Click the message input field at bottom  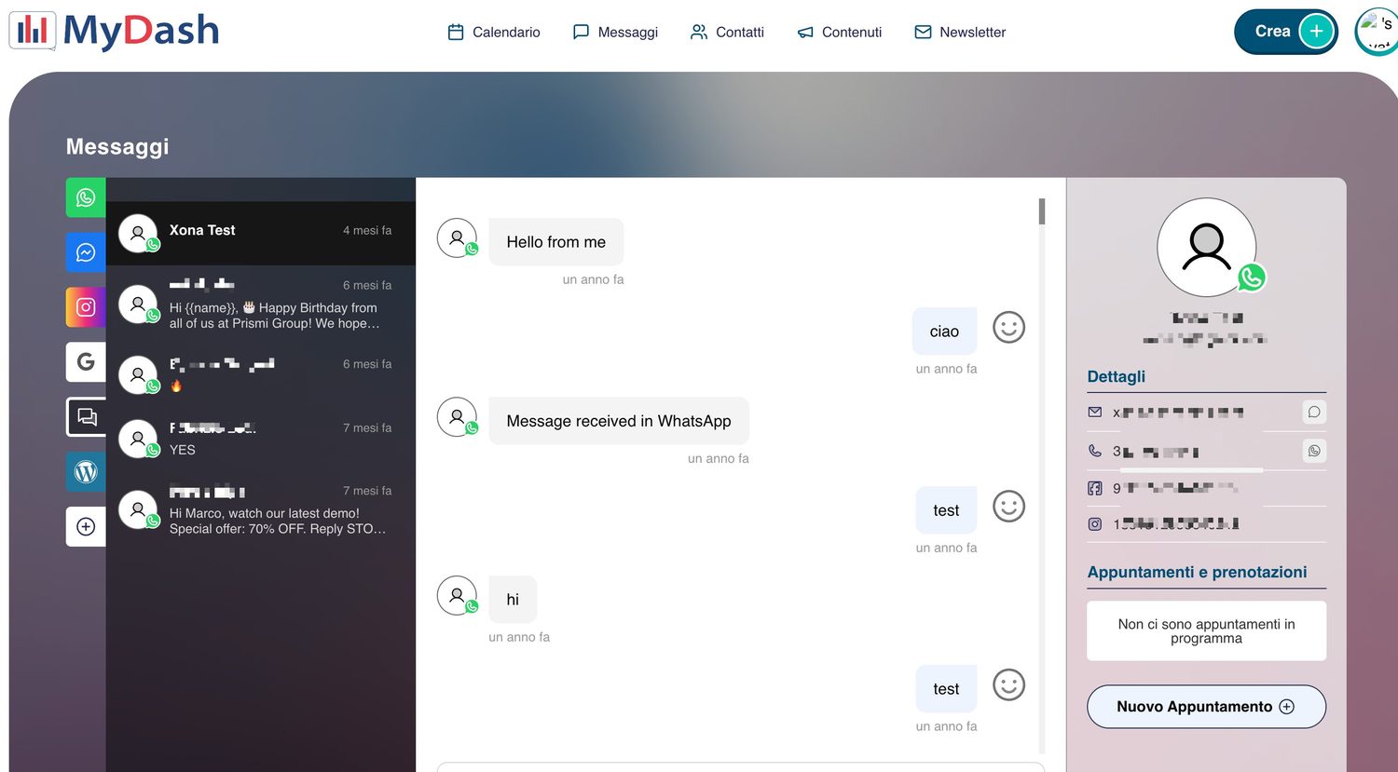tap(741, 766)
